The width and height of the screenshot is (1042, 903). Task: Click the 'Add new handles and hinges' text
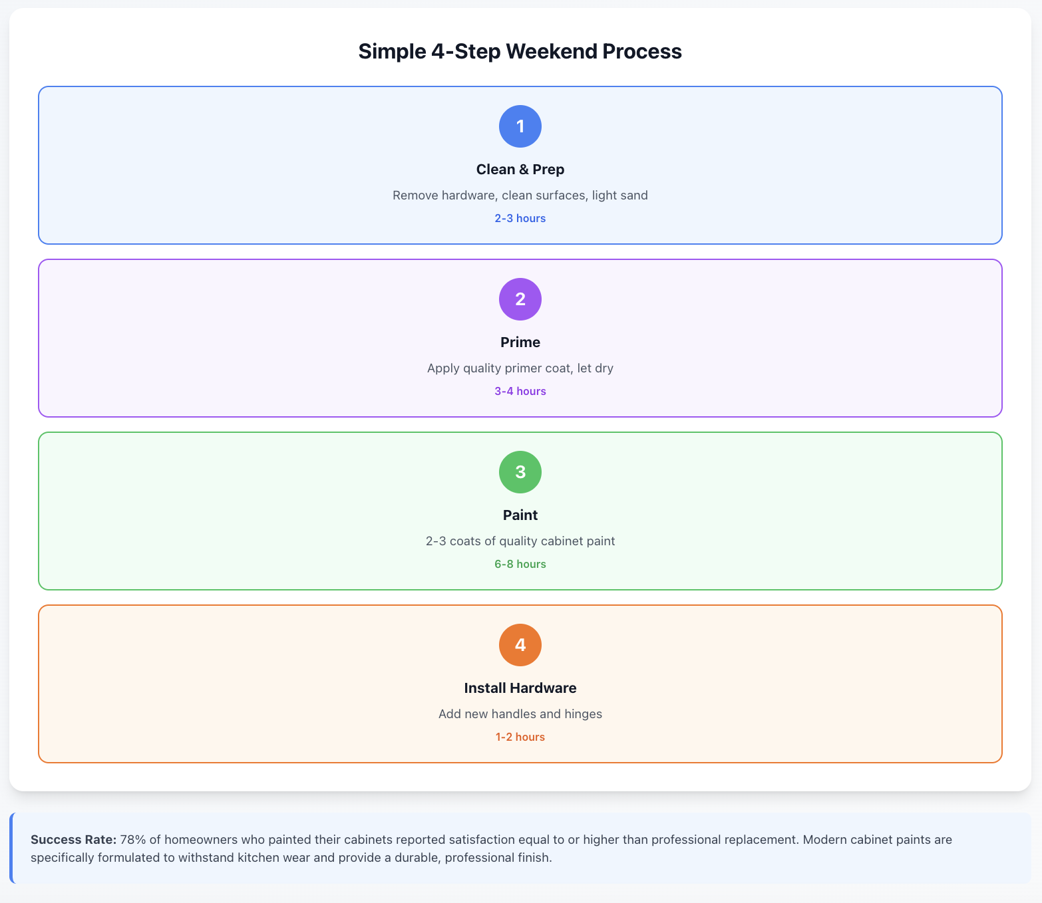520,714
